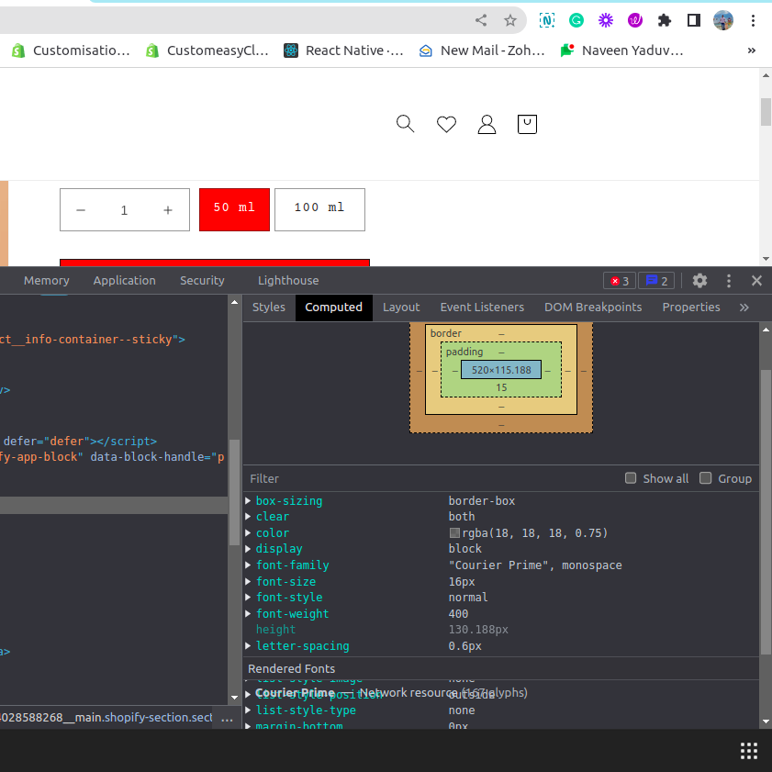Expand the display property
Image resolution: width=772 pixels, height=772 pixels.
(x=248, y=548)
